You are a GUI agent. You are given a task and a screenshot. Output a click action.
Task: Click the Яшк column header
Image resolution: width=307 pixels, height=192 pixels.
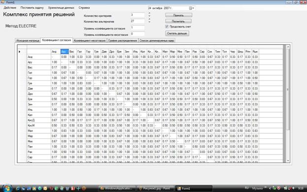click(255, 52)
